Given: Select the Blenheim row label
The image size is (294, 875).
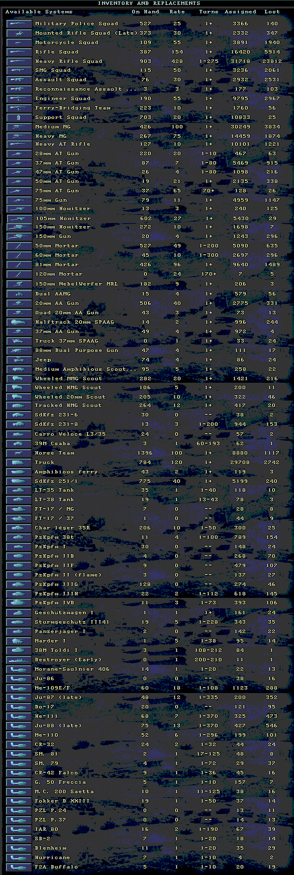Looking at the screenshot, I should [50, 848].
